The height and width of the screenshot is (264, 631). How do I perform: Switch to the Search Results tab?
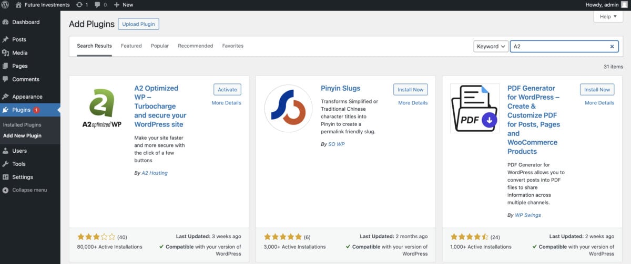pos(94,46)
